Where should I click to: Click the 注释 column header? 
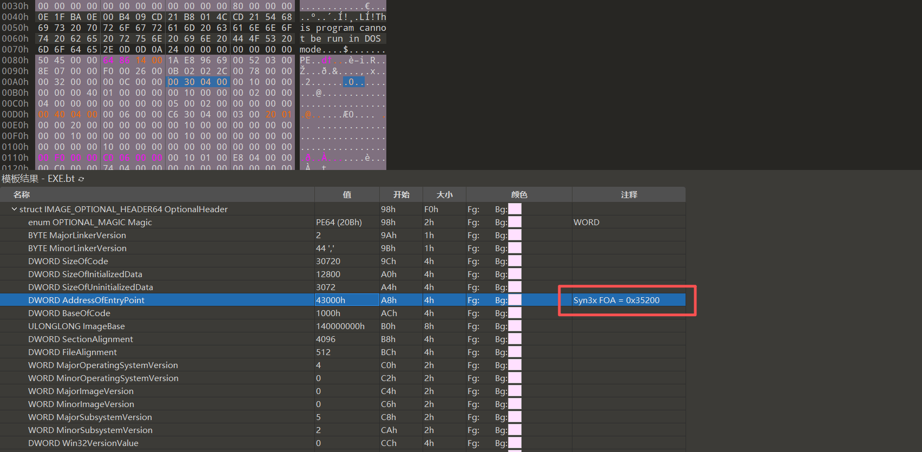click(x=629, y=194)
